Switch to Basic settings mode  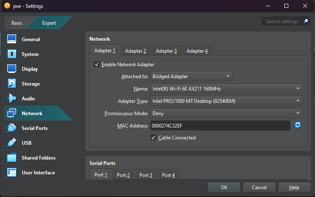pos(17,23)
